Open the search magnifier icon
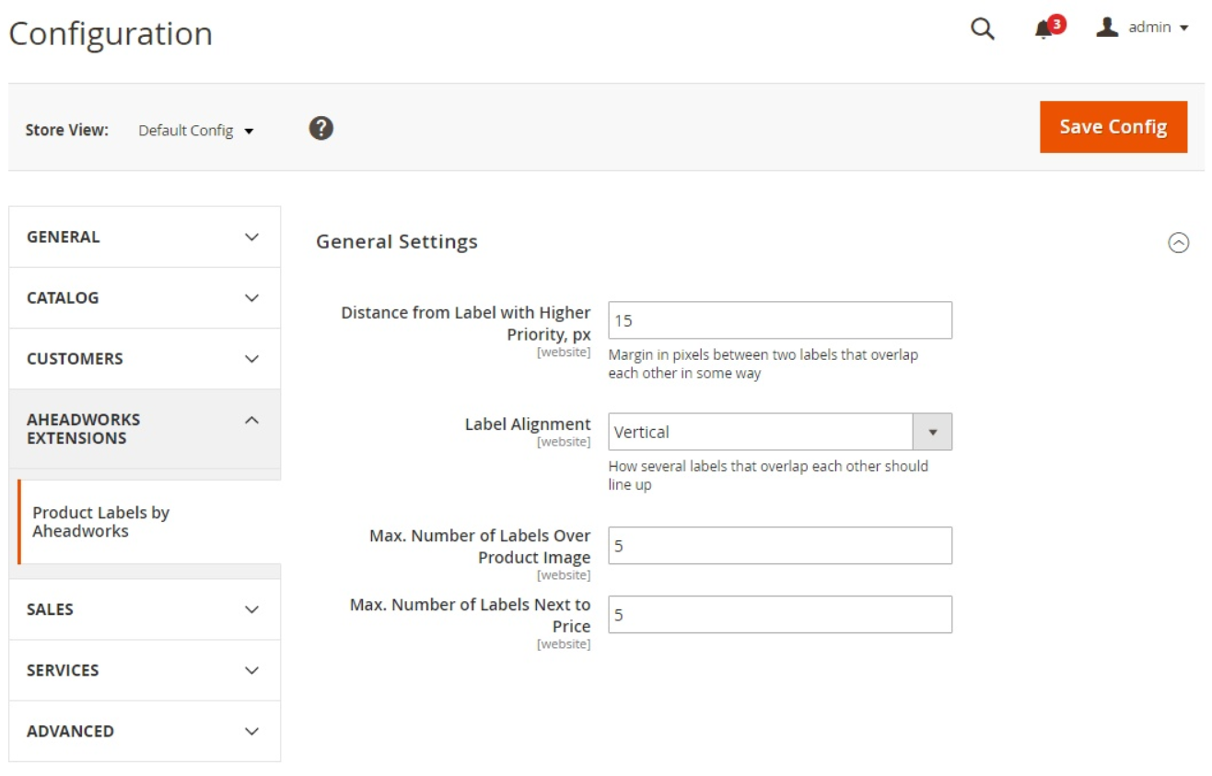This screenshot has width=1212, height=776. click(x=983, y=29)
